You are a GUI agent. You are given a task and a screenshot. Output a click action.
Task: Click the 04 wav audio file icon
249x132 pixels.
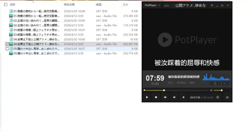[x=11, y=44]
